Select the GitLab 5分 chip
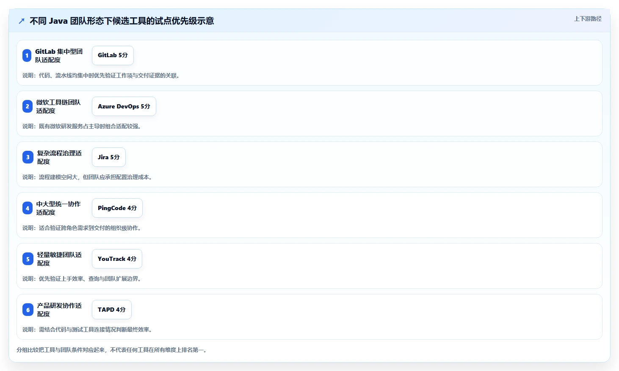This screenshot has height=371, width=619. pos(113,55)
